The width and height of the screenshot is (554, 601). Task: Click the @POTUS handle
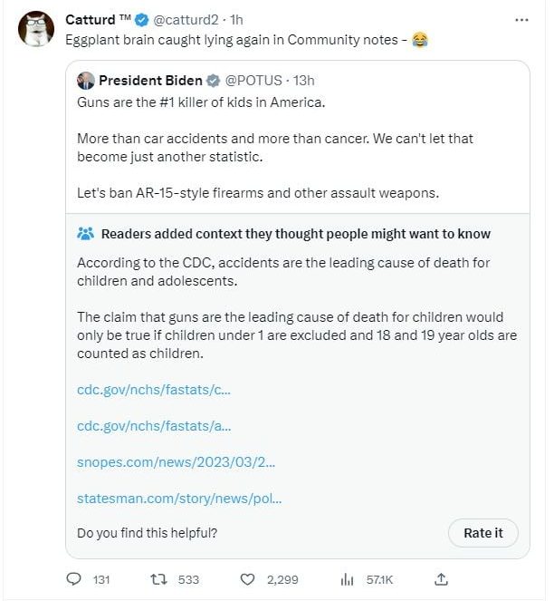pyautogui.click(x=255, y=81)
